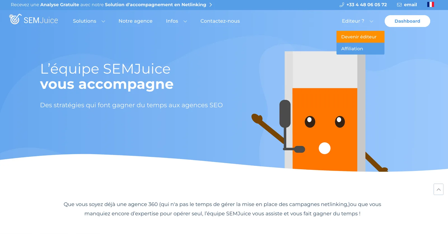The height and width of the screenshot is (234, 448).
Task: Expand the Infos menu chevron
Action: tap(185, 21)
